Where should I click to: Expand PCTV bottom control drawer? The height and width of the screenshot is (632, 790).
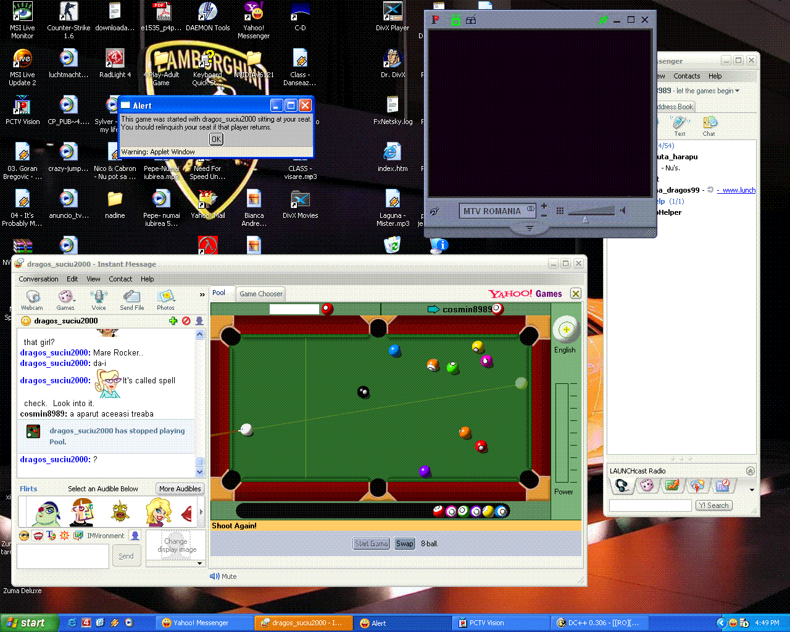pyautogui.click(x=529, y=228)
